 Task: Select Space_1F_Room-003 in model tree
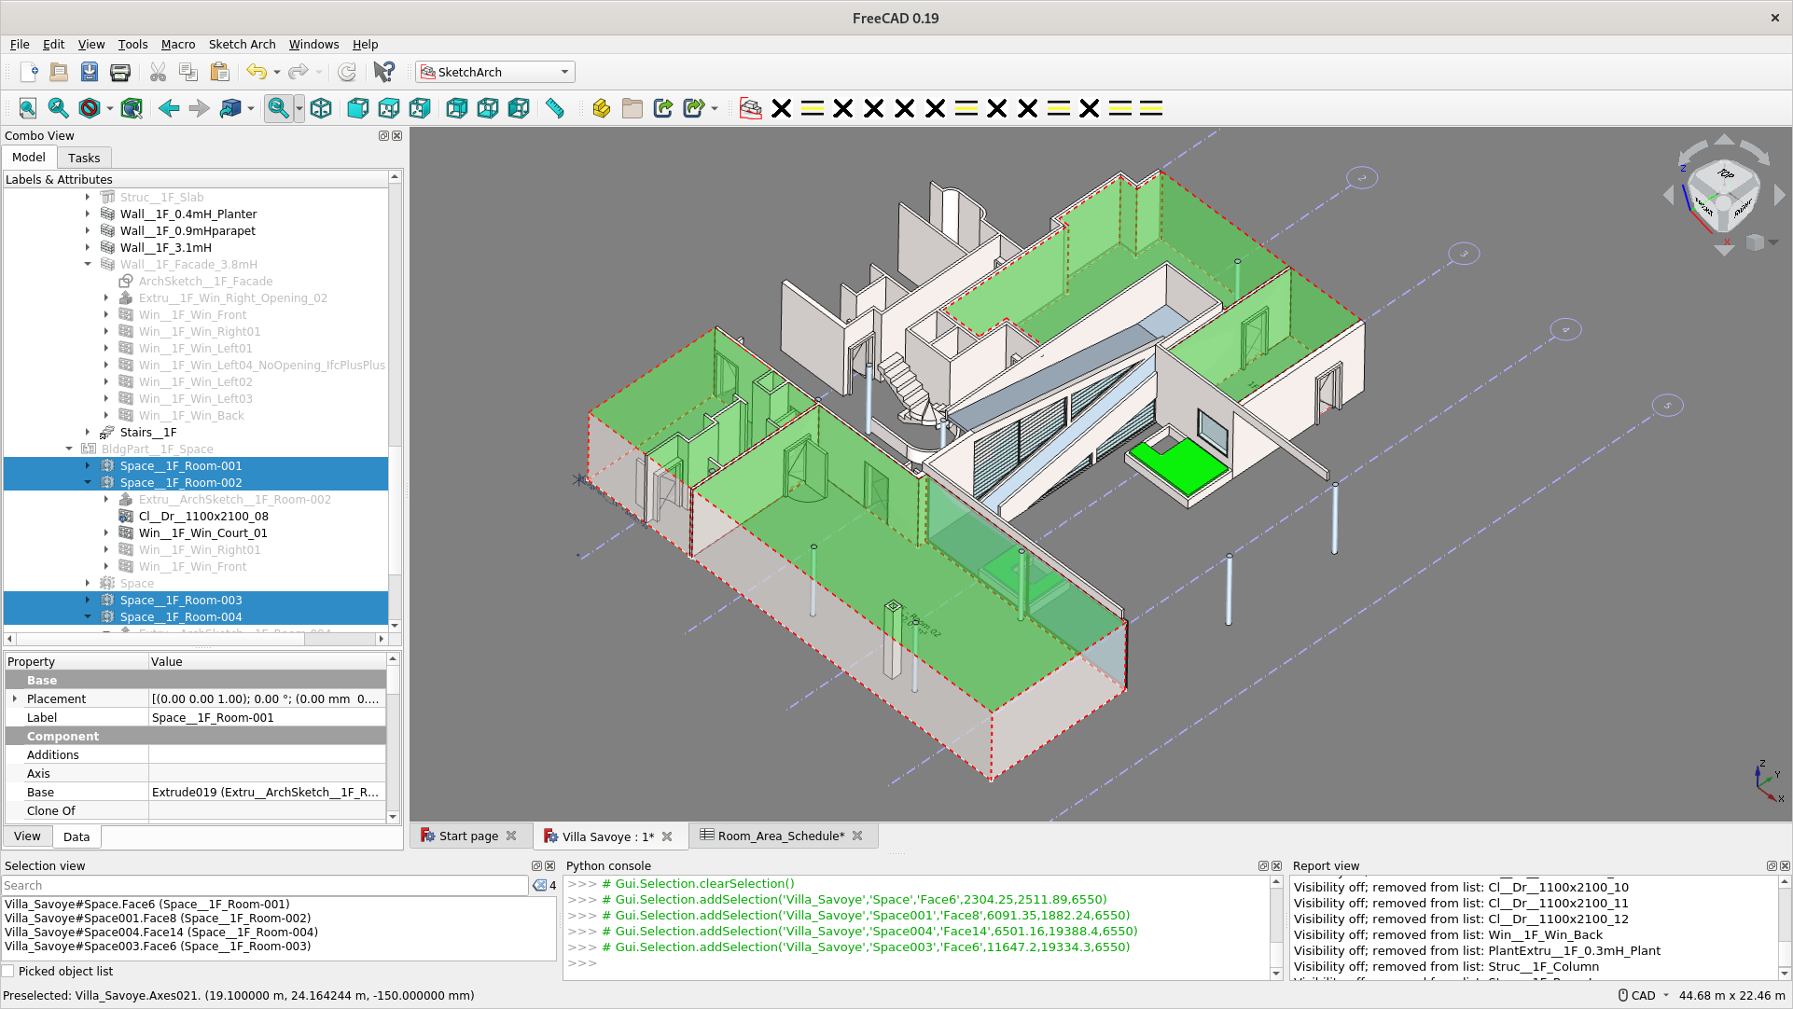[x=180, y=600]
